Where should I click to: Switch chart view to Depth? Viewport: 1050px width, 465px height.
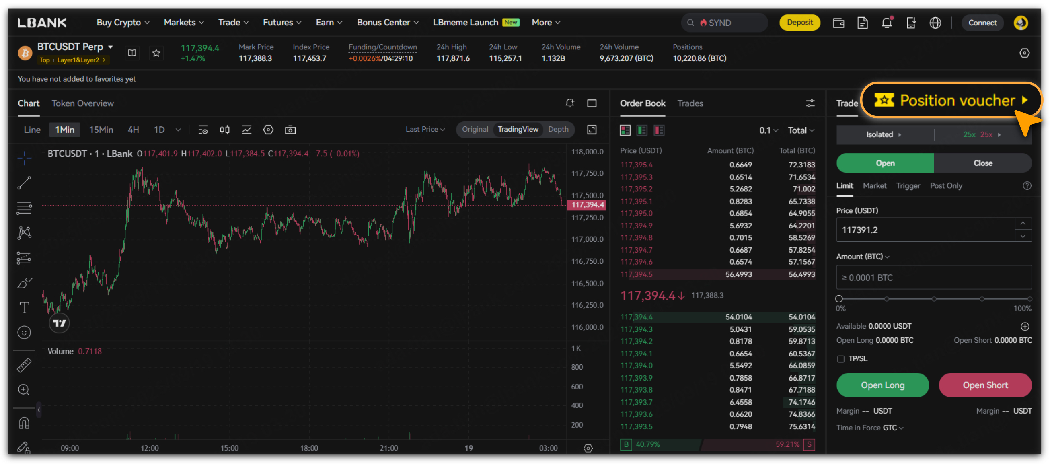point(558,129)
